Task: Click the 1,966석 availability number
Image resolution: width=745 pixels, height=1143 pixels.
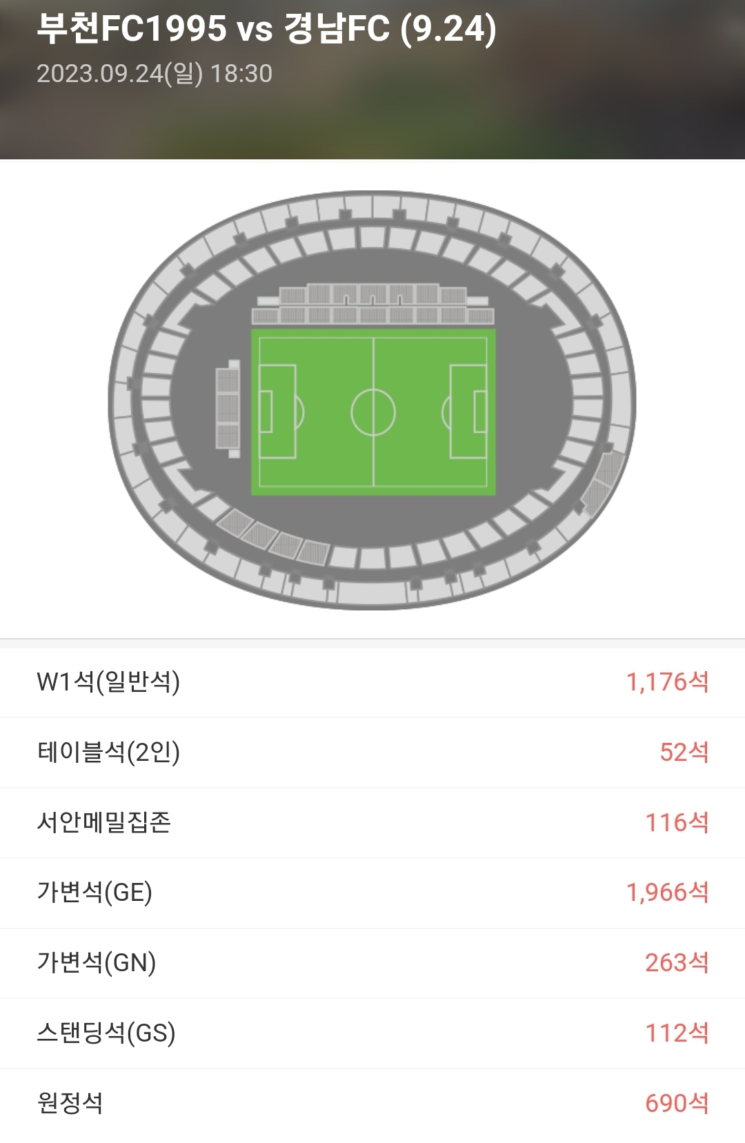Action: coord(667,893)
